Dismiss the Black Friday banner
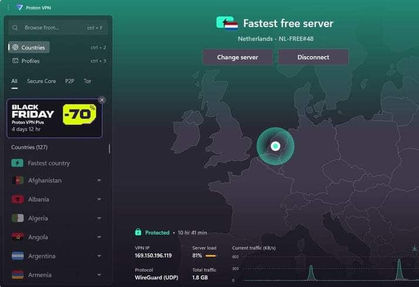Screen dimensions: 419x287 (102, 100)
